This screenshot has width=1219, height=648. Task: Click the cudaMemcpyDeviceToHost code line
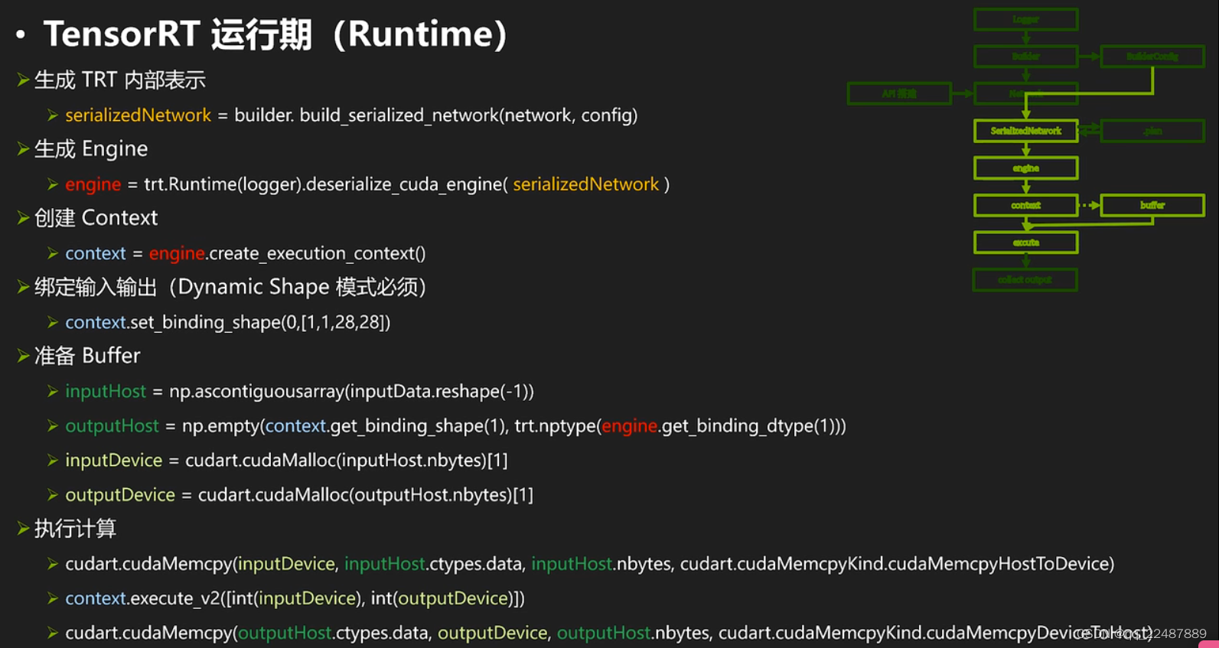(x=608, y=633)
